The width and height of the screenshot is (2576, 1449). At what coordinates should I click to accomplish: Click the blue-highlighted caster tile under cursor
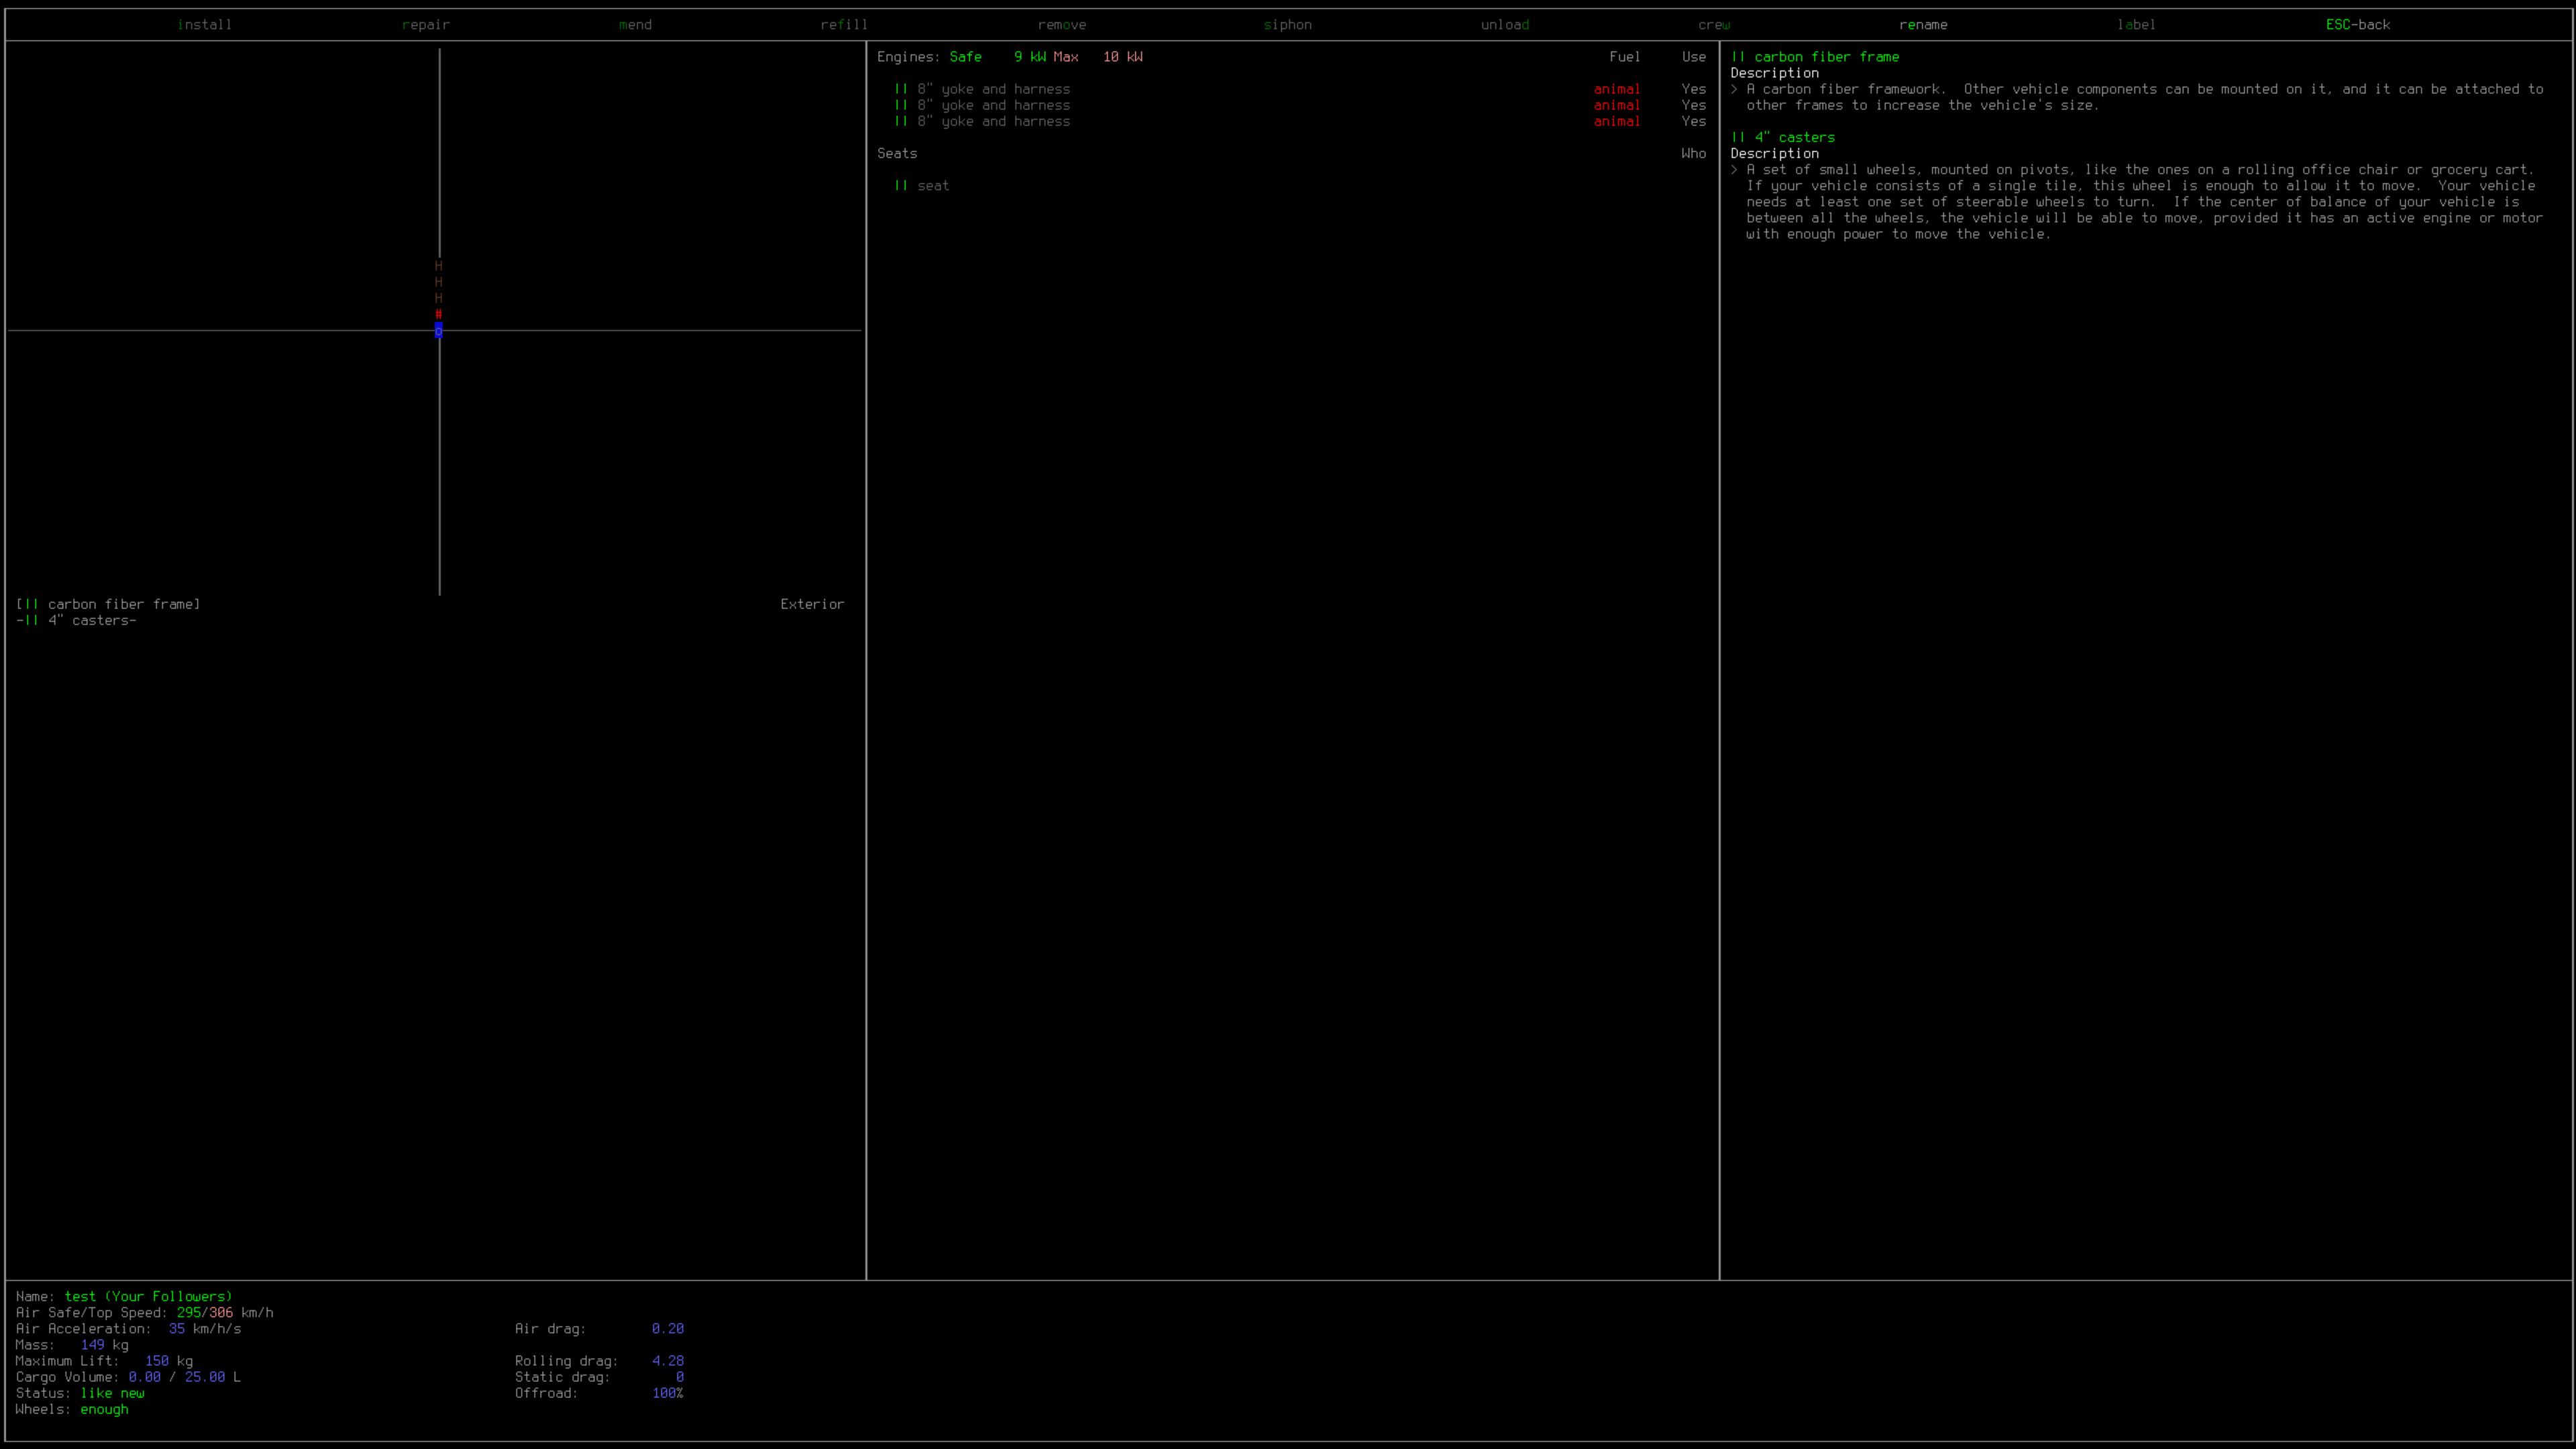[x=438, y=331]
